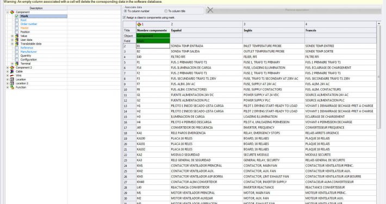The image size is (386, 204).
Task: Expand the Terminal node
Action: click(x=12, y=64)
